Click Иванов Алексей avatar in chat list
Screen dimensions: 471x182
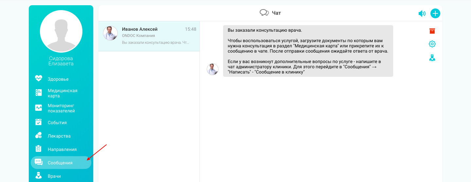point(110,33)
